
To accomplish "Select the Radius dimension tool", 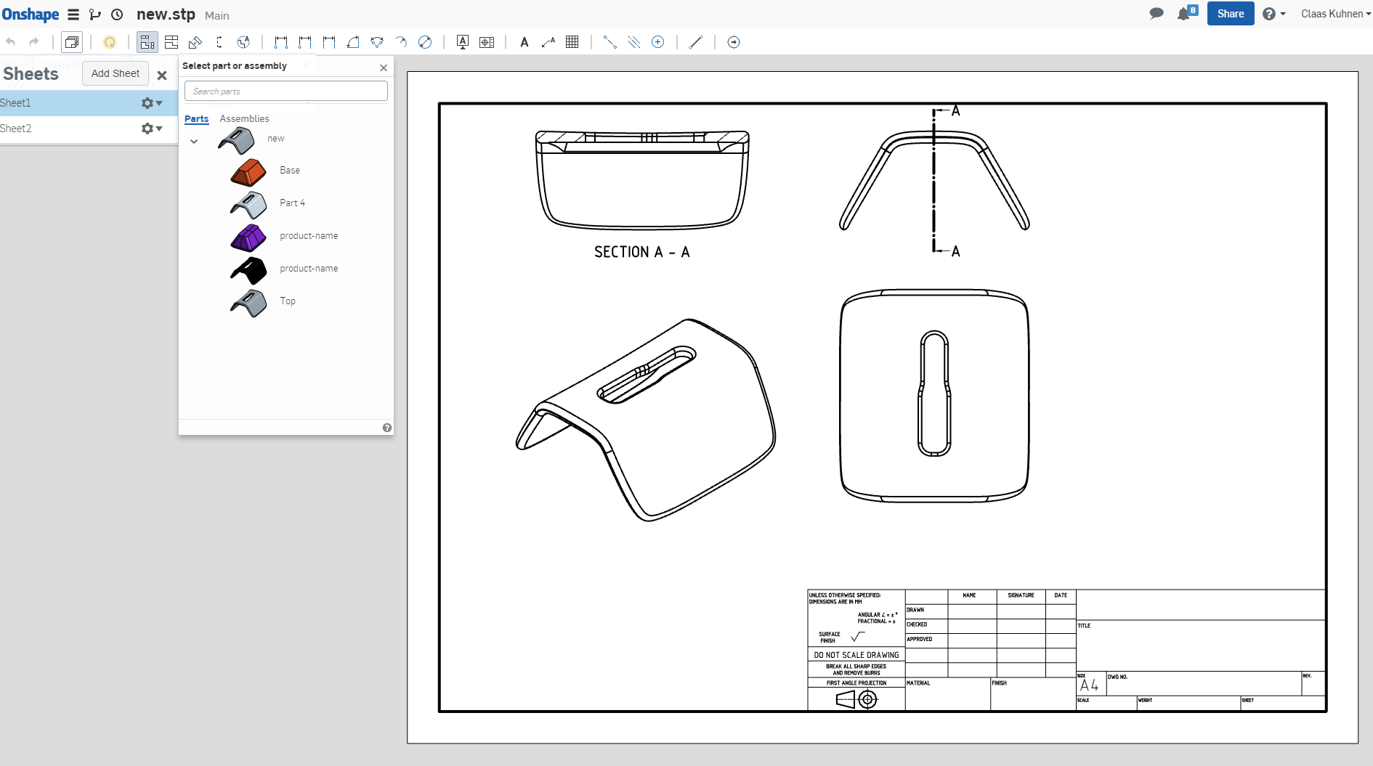I will click(x=401, y=42).
